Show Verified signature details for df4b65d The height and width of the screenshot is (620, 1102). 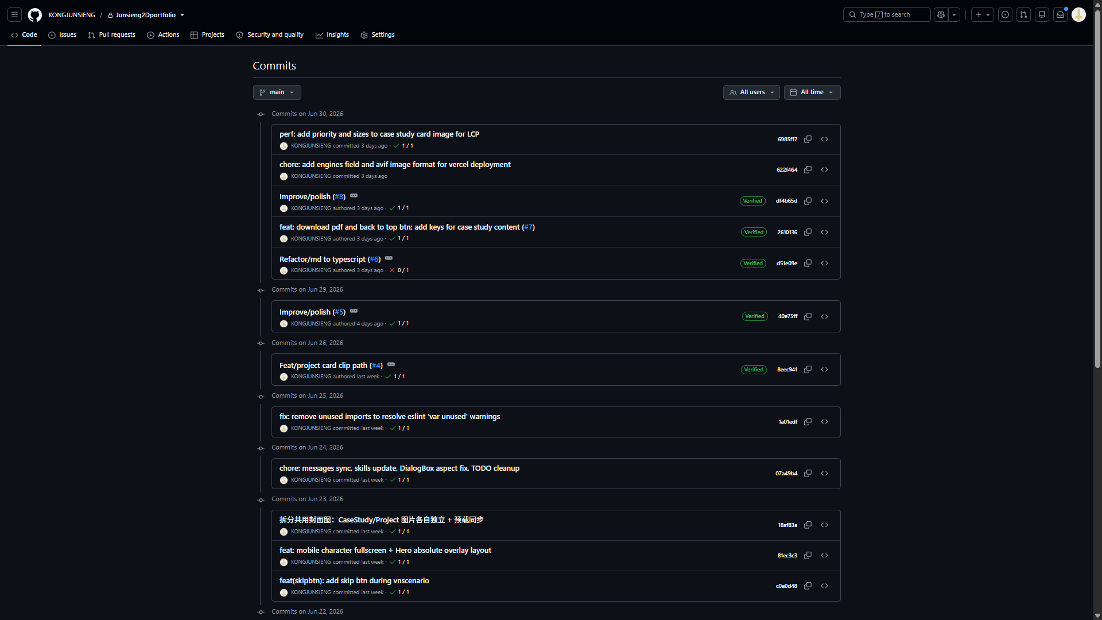752,201
